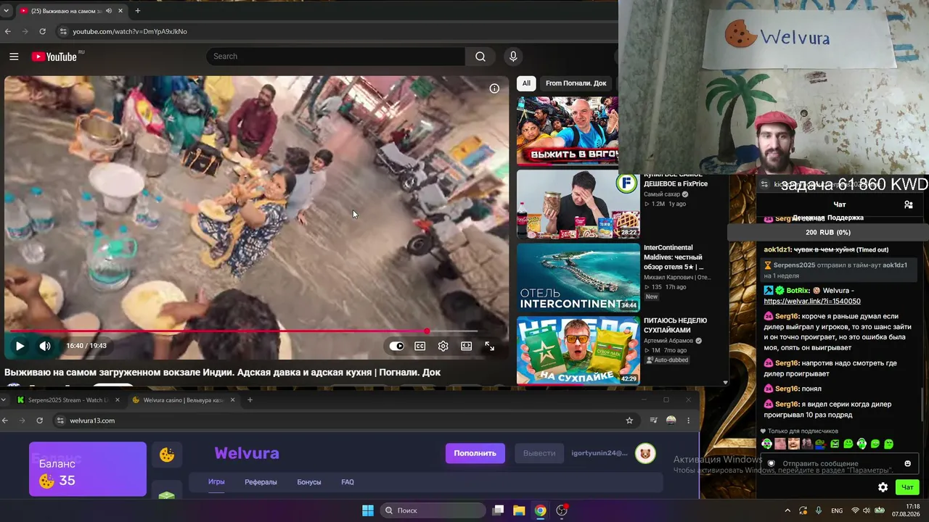Open the Самый сахар channel name
Viewport: 929px width, 522px height.
661,194
